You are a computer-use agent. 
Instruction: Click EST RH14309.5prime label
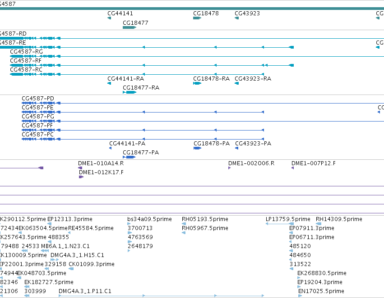(339, 219)
